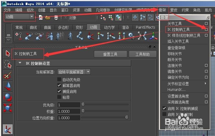Viewport: 215px width, 136px height.
Task: Switch to the 多边形 shelf tab
Action: click(x=63, y=27)
